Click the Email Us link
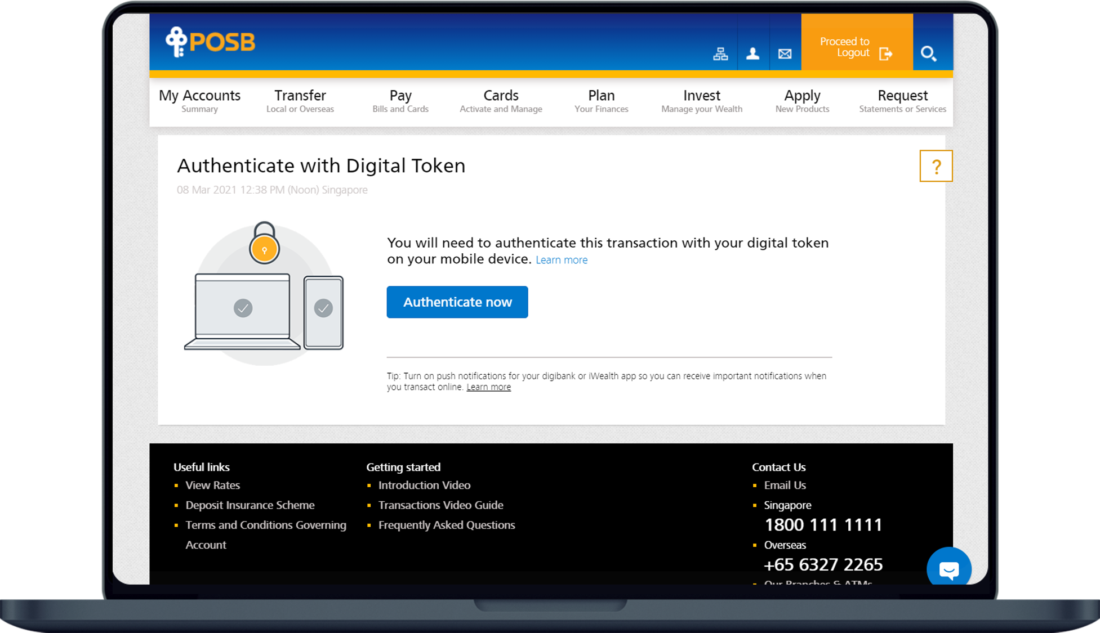 (785, 485)
